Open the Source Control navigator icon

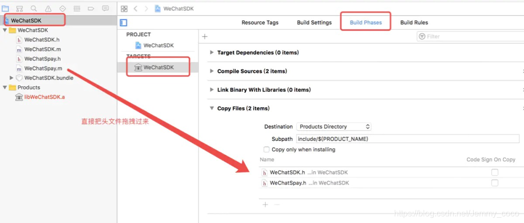pos(20,8)
